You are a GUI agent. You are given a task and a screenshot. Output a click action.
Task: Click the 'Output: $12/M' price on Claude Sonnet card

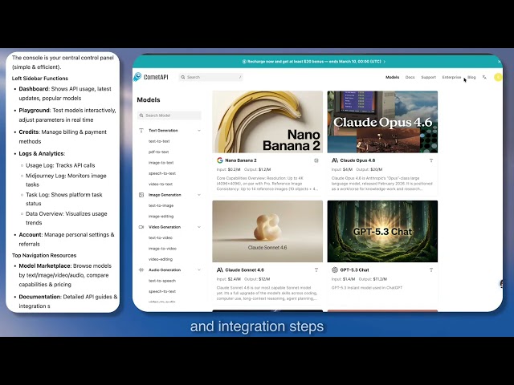click(x=257, y=279)
